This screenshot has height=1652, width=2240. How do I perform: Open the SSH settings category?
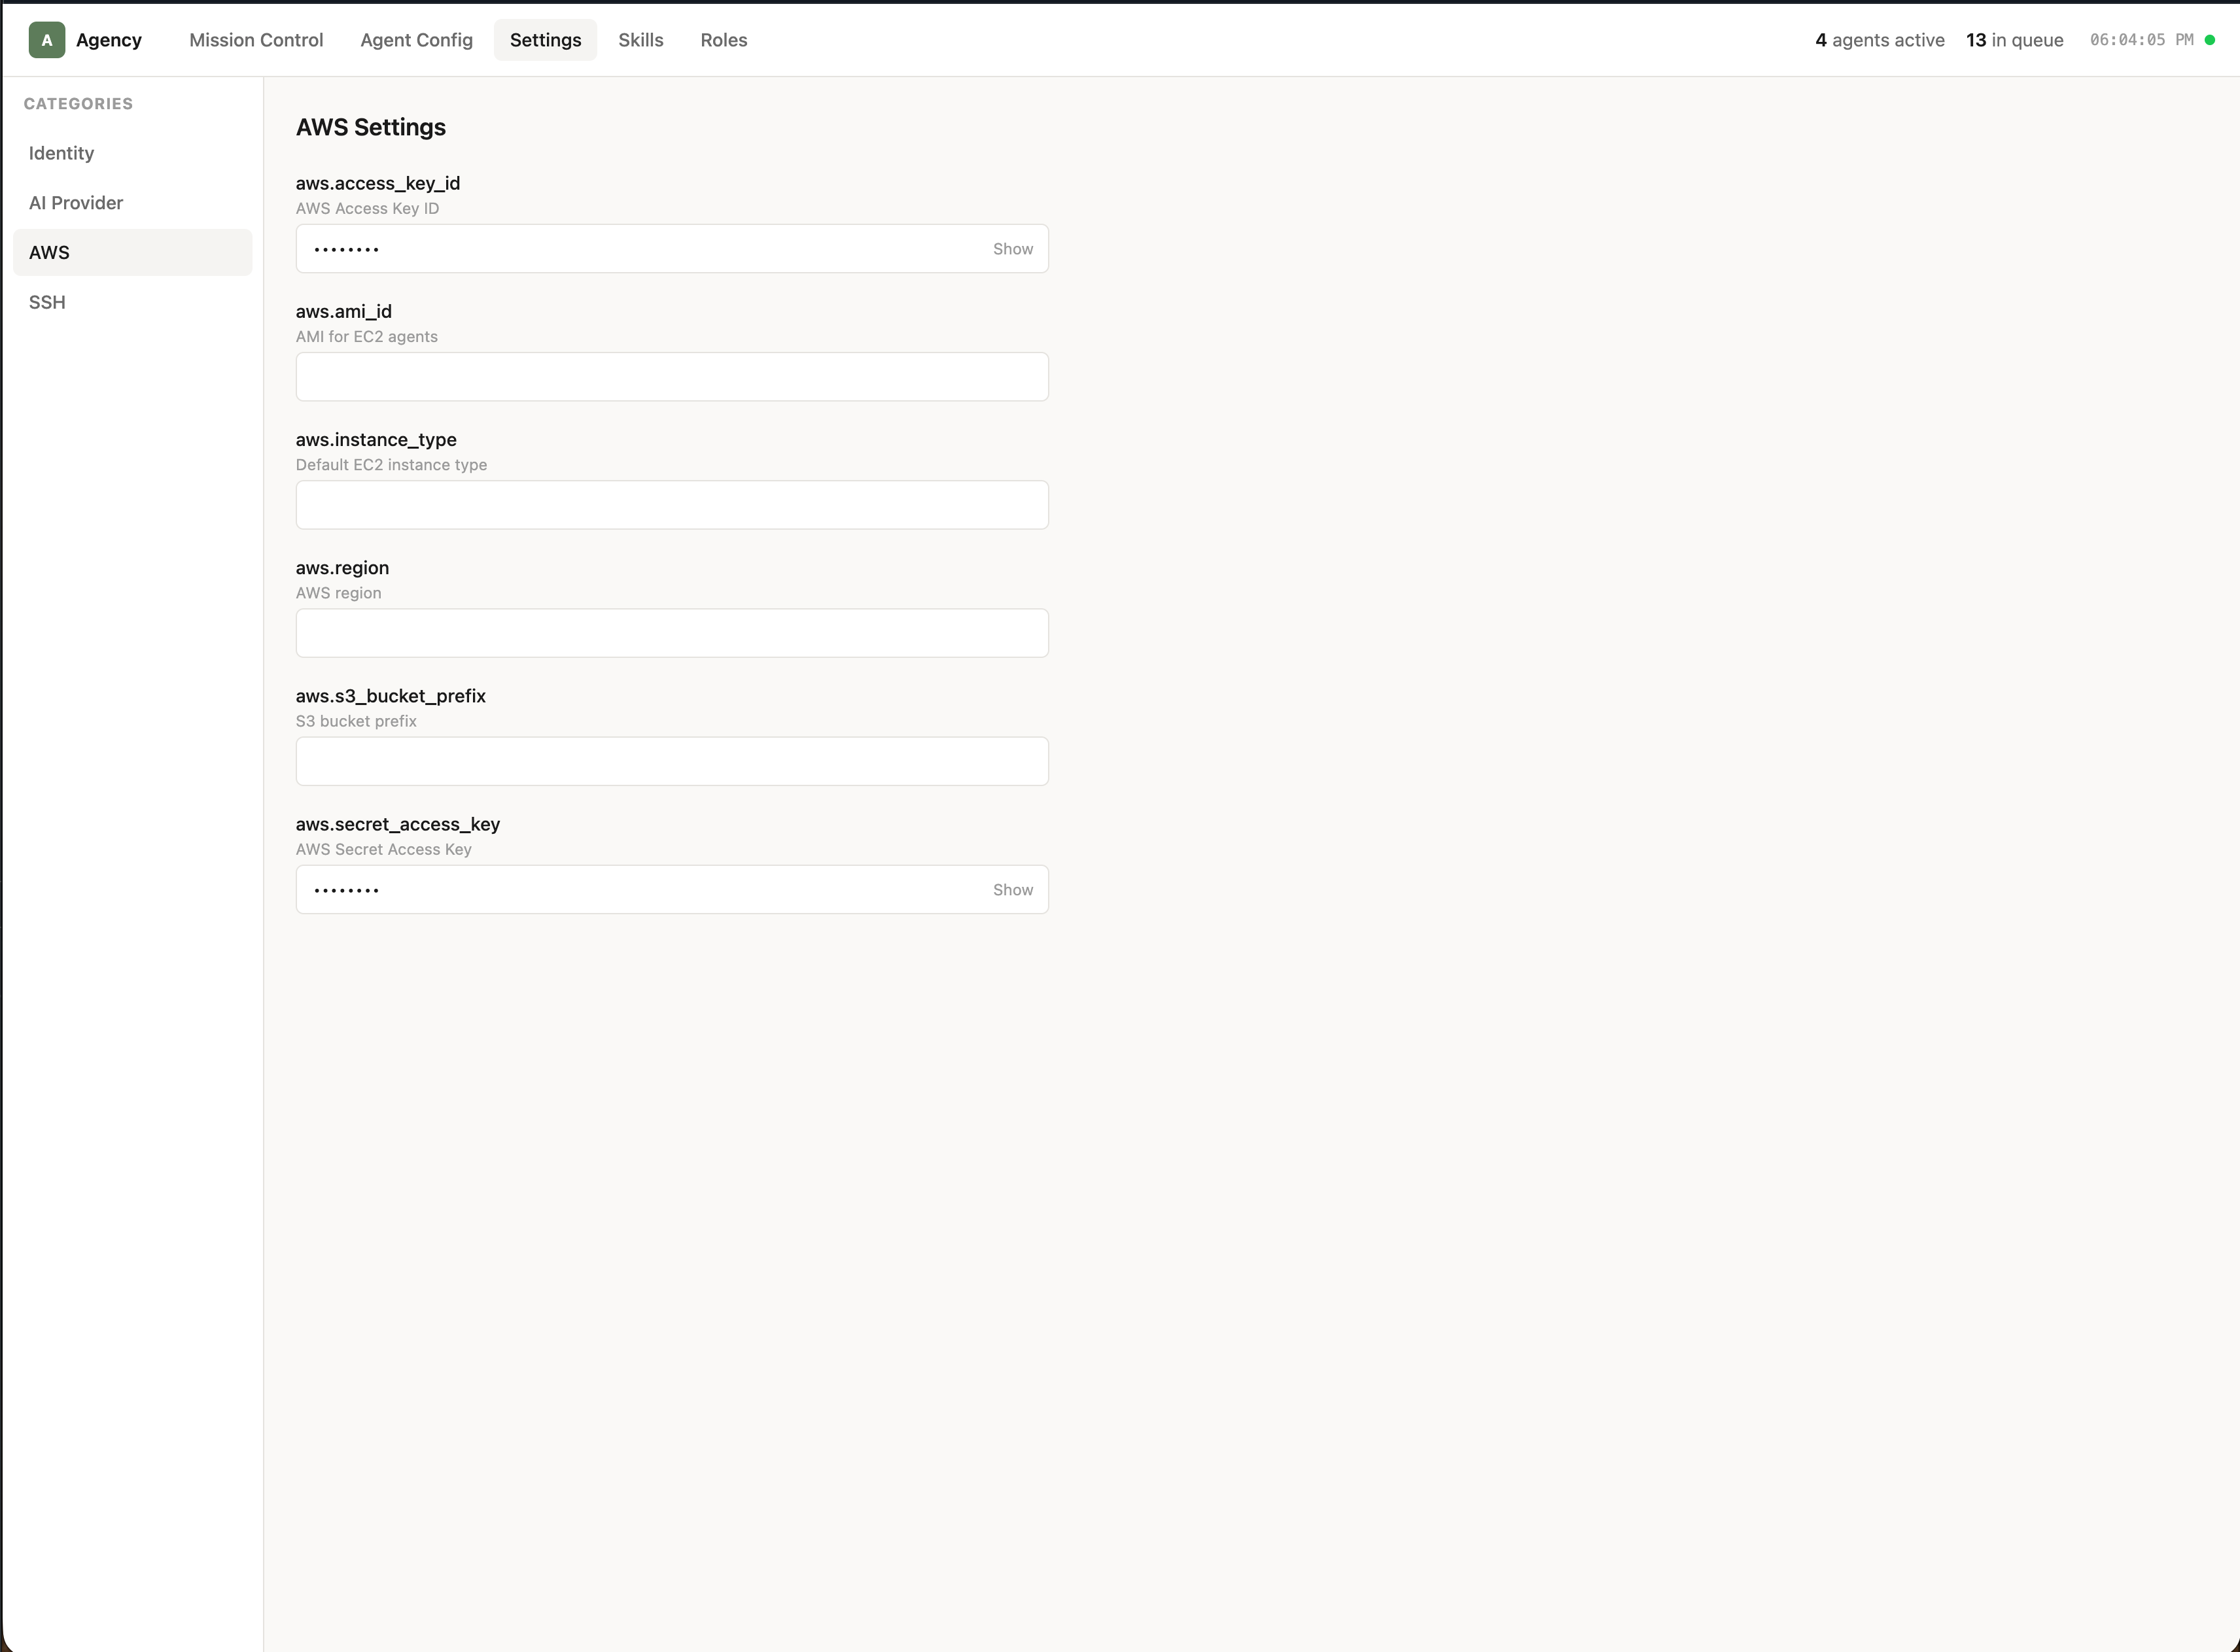click(47, 302)
